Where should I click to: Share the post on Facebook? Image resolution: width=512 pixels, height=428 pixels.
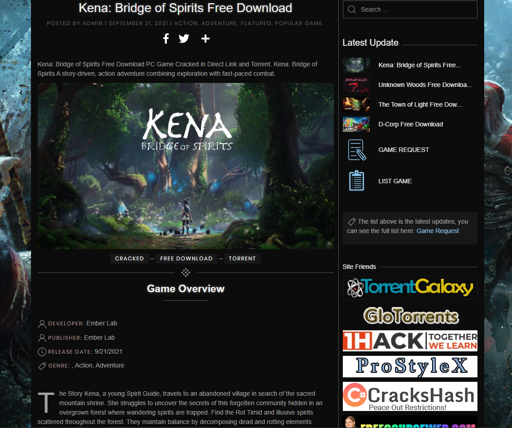(x=166, y=39)
